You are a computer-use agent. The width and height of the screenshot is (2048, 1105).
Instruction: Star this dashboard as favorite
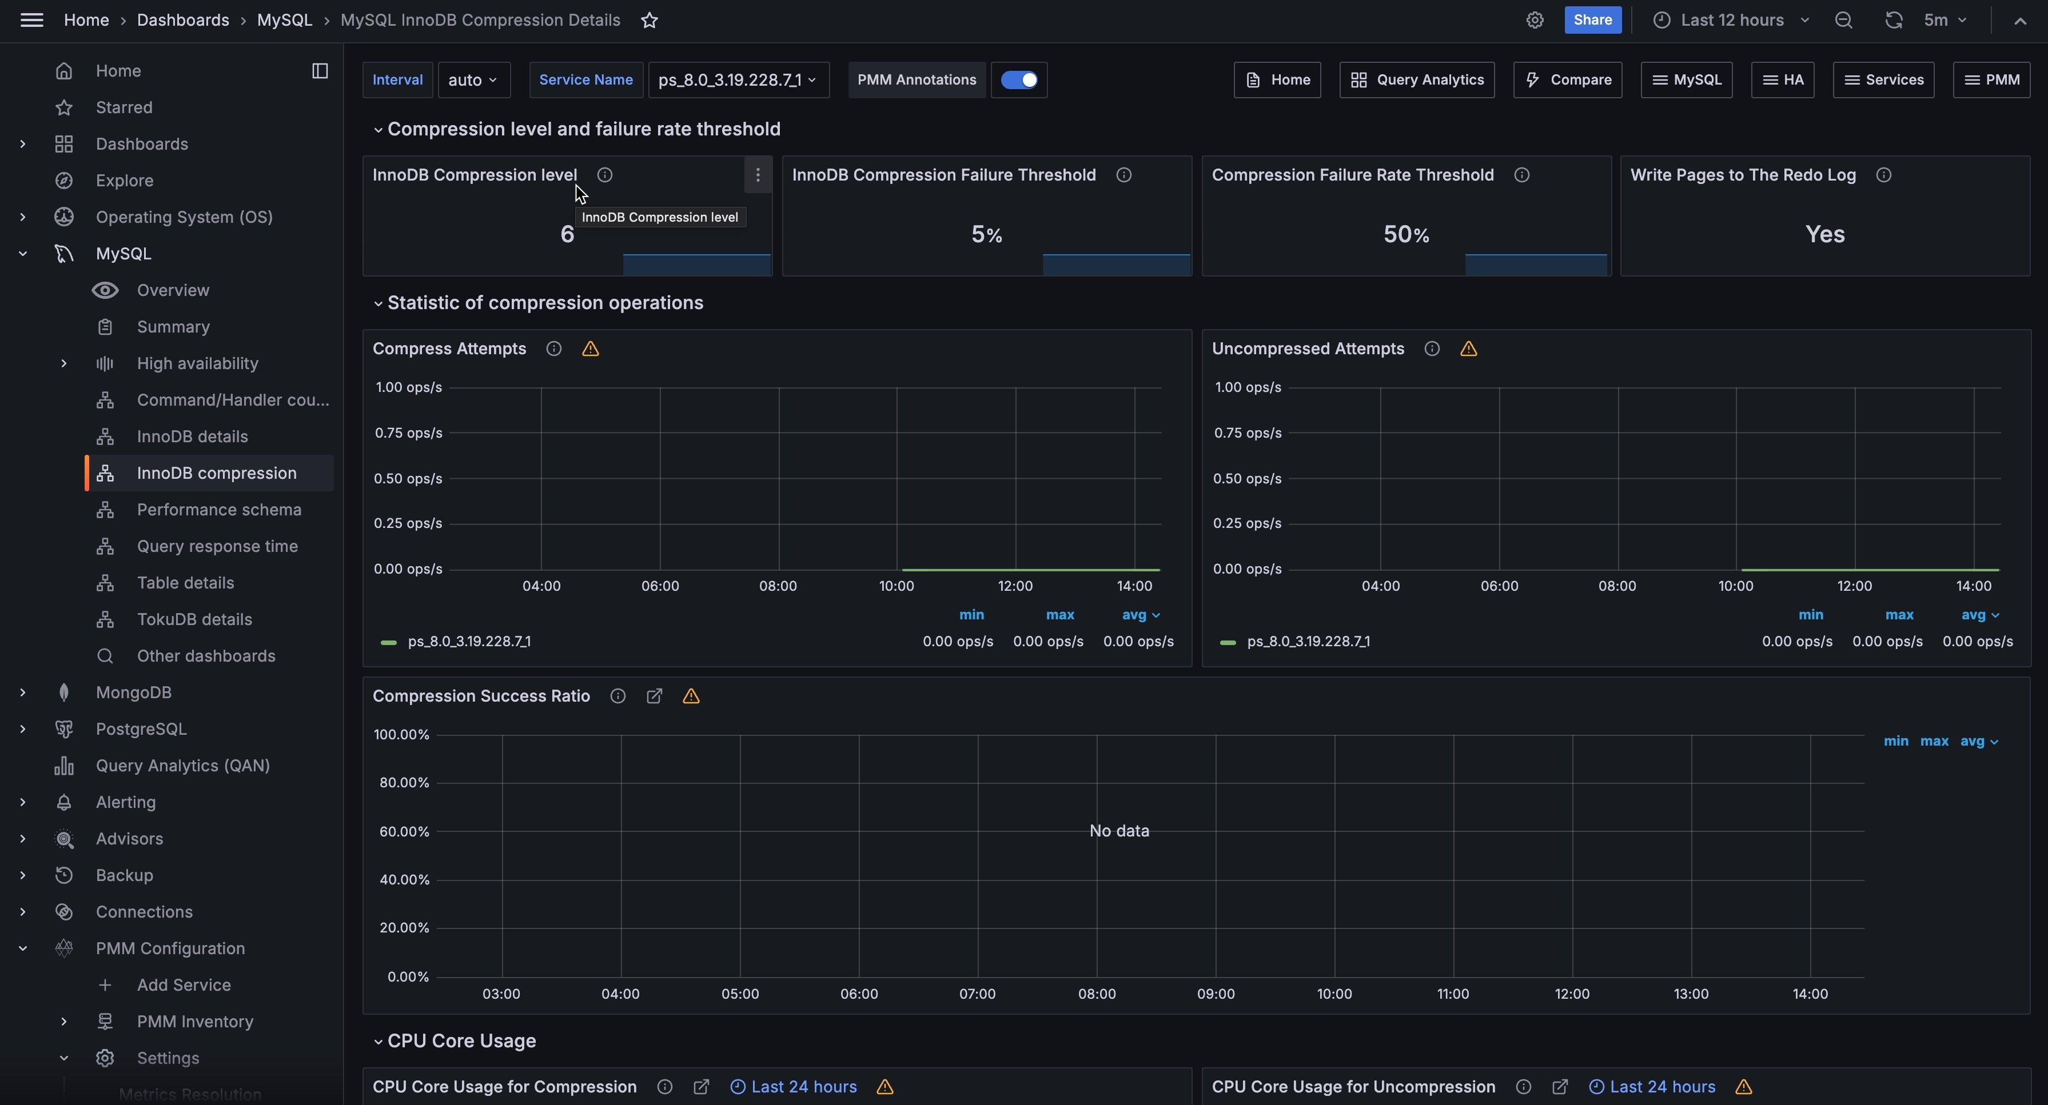point(650,21)
